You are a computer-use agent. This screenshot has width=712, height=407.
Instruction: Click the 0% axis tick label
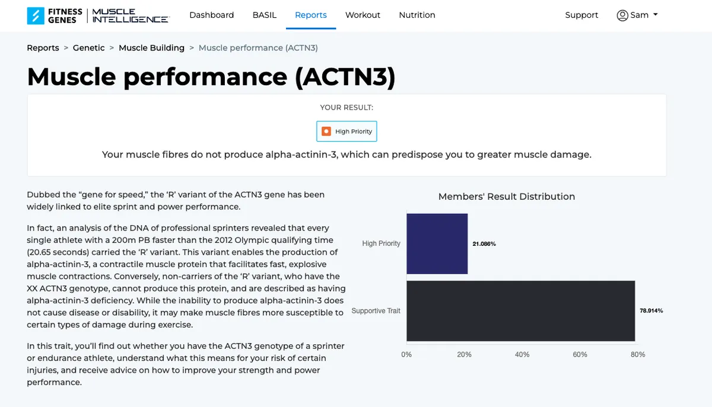(406, 354)
